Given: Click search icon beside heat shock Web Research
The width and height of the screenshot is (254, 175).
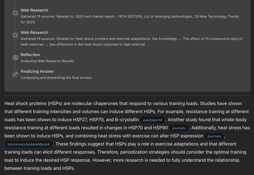Looking at the screenshot, I should (15, 35).
